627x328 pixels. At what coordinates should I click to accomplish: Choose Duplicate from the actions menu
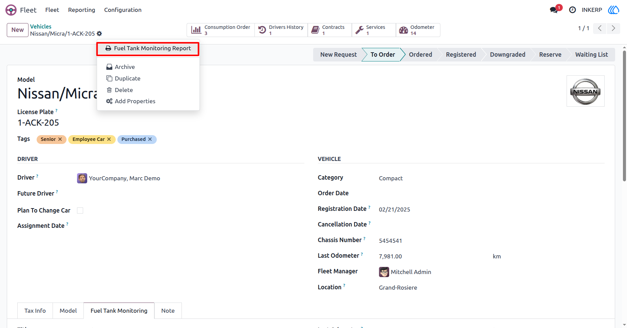[x=148, y=78]
